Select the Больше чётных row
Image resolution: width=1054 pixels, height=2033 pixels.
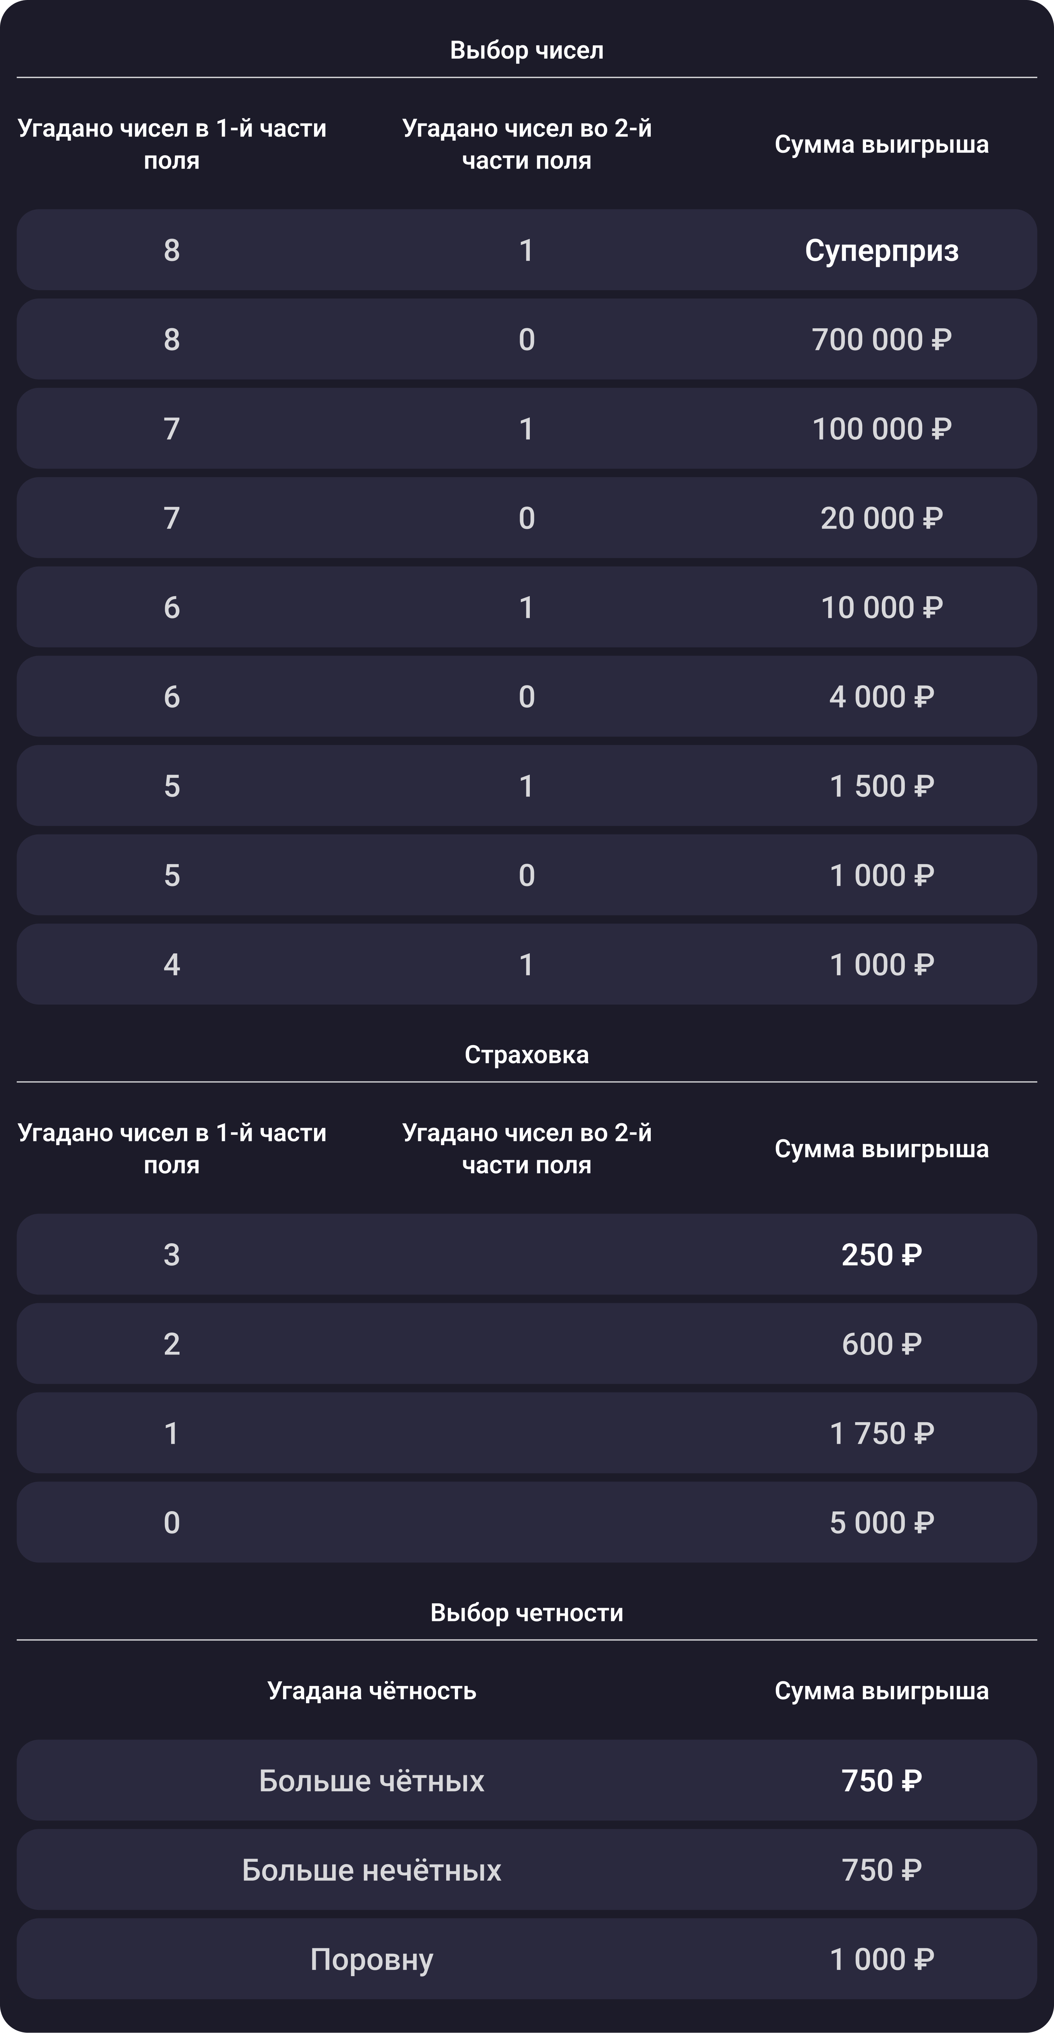527,1780
